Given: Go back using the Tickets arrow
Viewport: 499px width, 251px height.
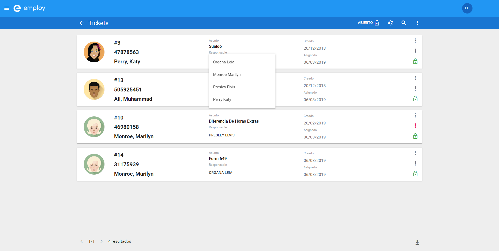Looking at the screenshot, I should tap(82, 23).
